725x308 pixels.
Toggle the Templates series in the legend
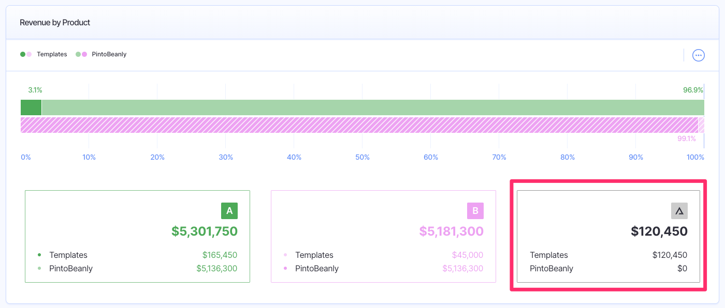coord(52,54)
